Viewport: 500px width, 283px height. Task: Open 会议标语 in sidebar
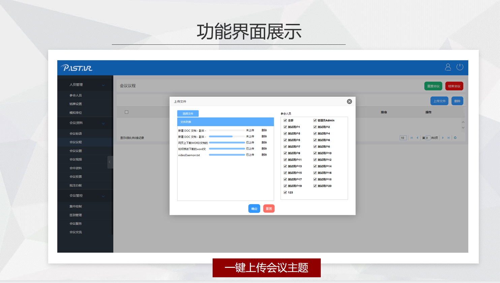pyautogui.click(x=76, y=134)
